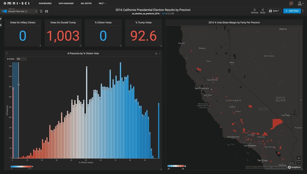Click the Add Chart button
Screen dimensions: 307x174
pyautogui.click(x=292, y=11)
